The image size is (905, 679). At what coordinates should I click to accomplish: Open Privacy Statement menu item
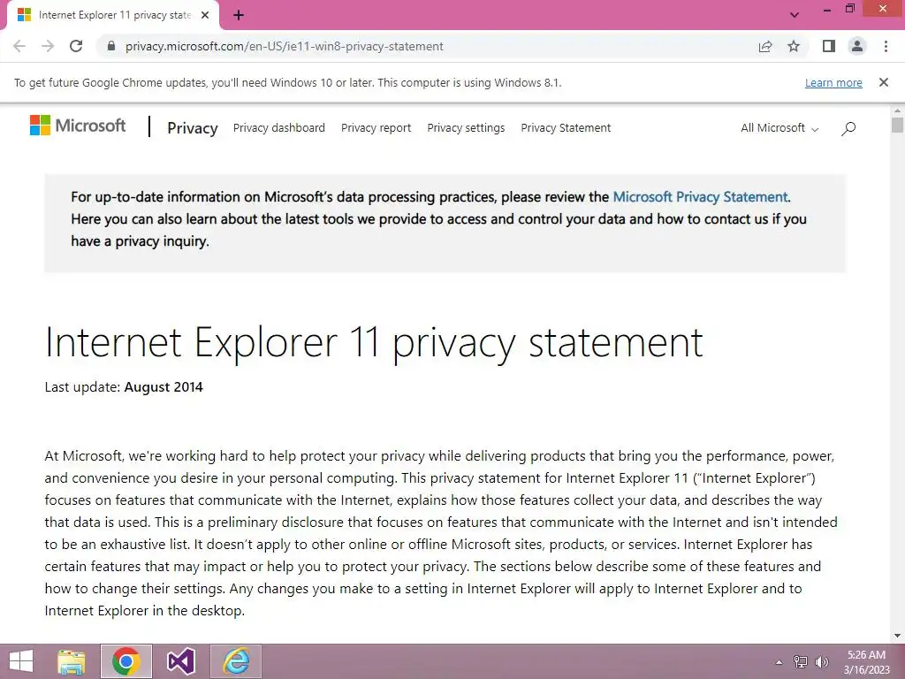click(x=566, y=127)
